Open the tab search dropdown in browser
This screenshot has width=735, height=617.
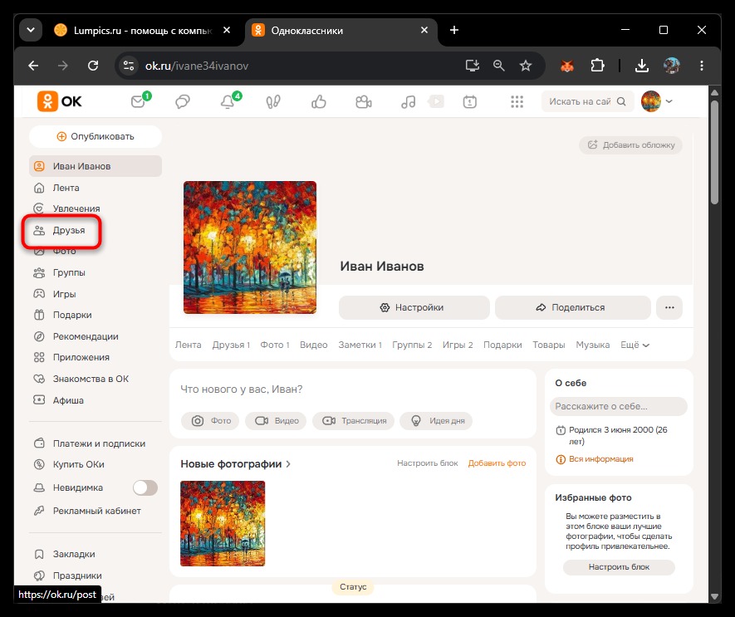31,30
